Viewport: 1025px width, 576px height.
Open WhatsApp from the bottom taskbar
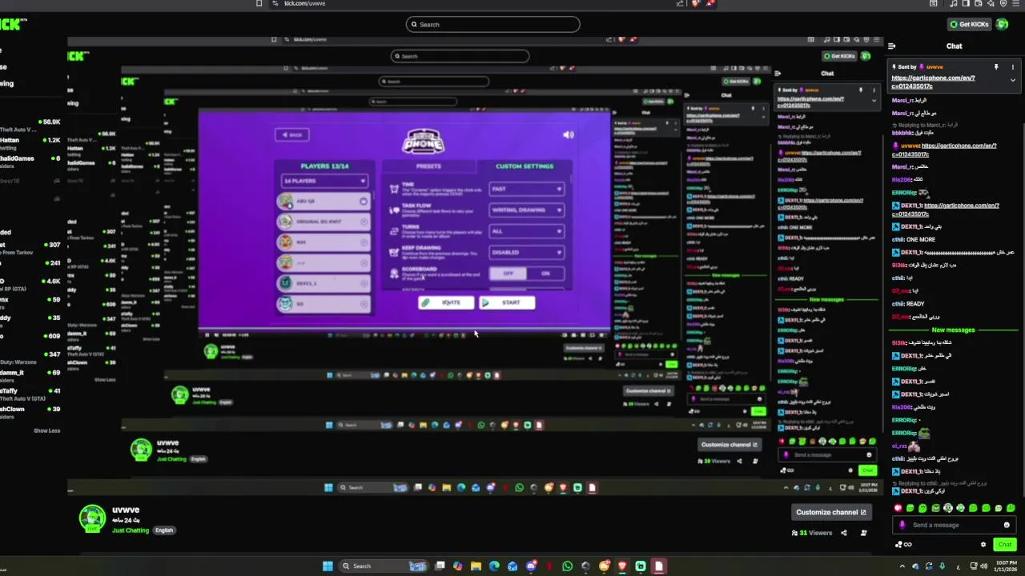pos(568,566)
